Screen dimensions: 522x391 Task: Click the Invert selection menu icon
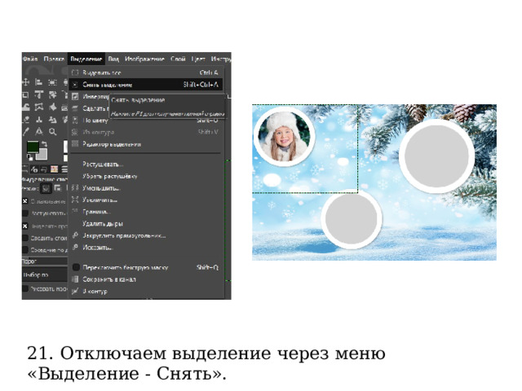[x=75, y=96]
